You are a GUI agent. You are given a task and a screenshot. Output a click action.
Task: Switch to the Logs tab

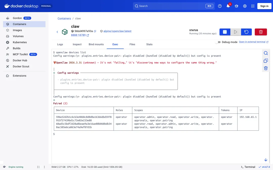pyautogui.click(x=60, y=44)
